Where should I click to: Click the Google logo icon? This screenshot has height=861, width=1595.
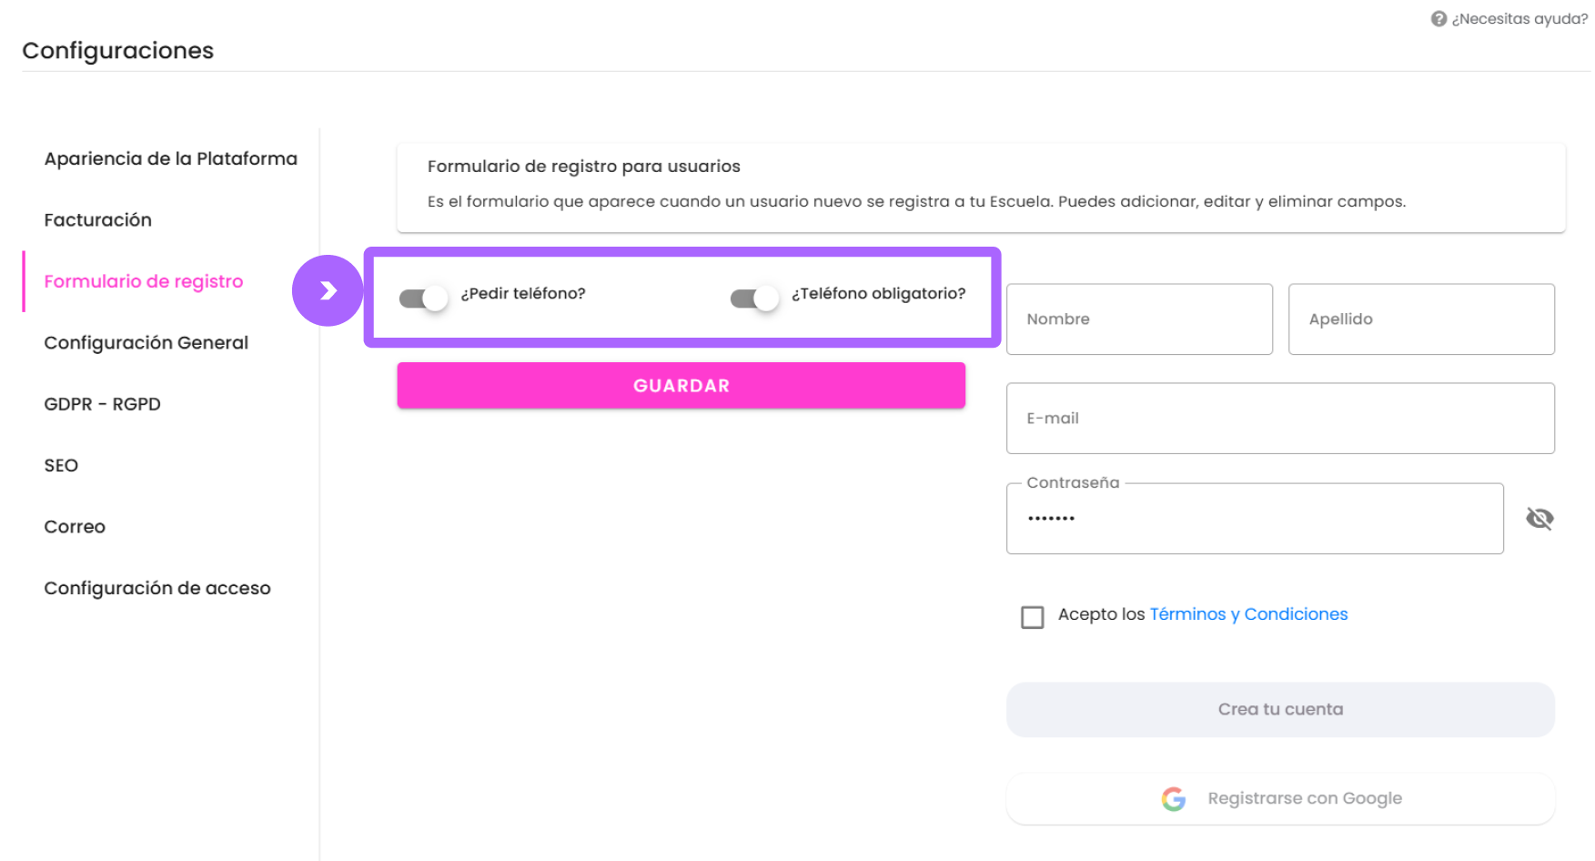[1174, 799]
